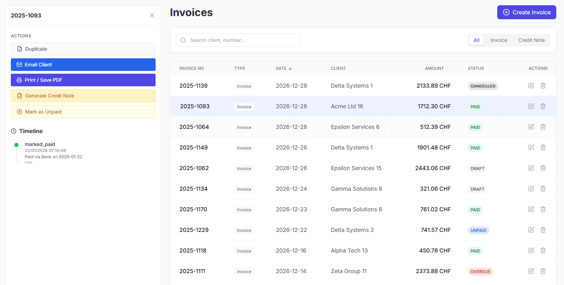The height and width of the screenshot is (285, 564).
Task: Select client Alpha Tech 13
Action: 349,250
